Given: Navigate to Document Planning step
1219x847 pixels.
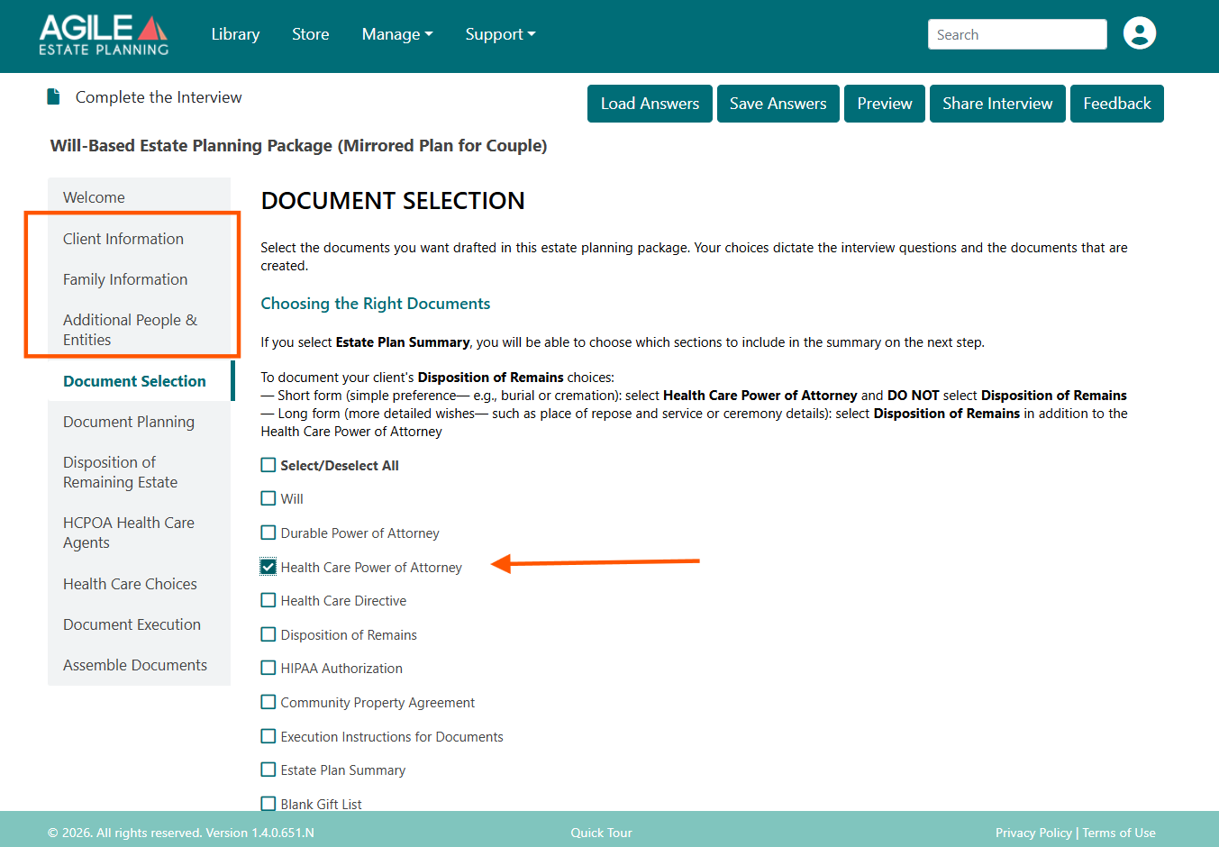Looking at the screenshot, I should [139, 422].
